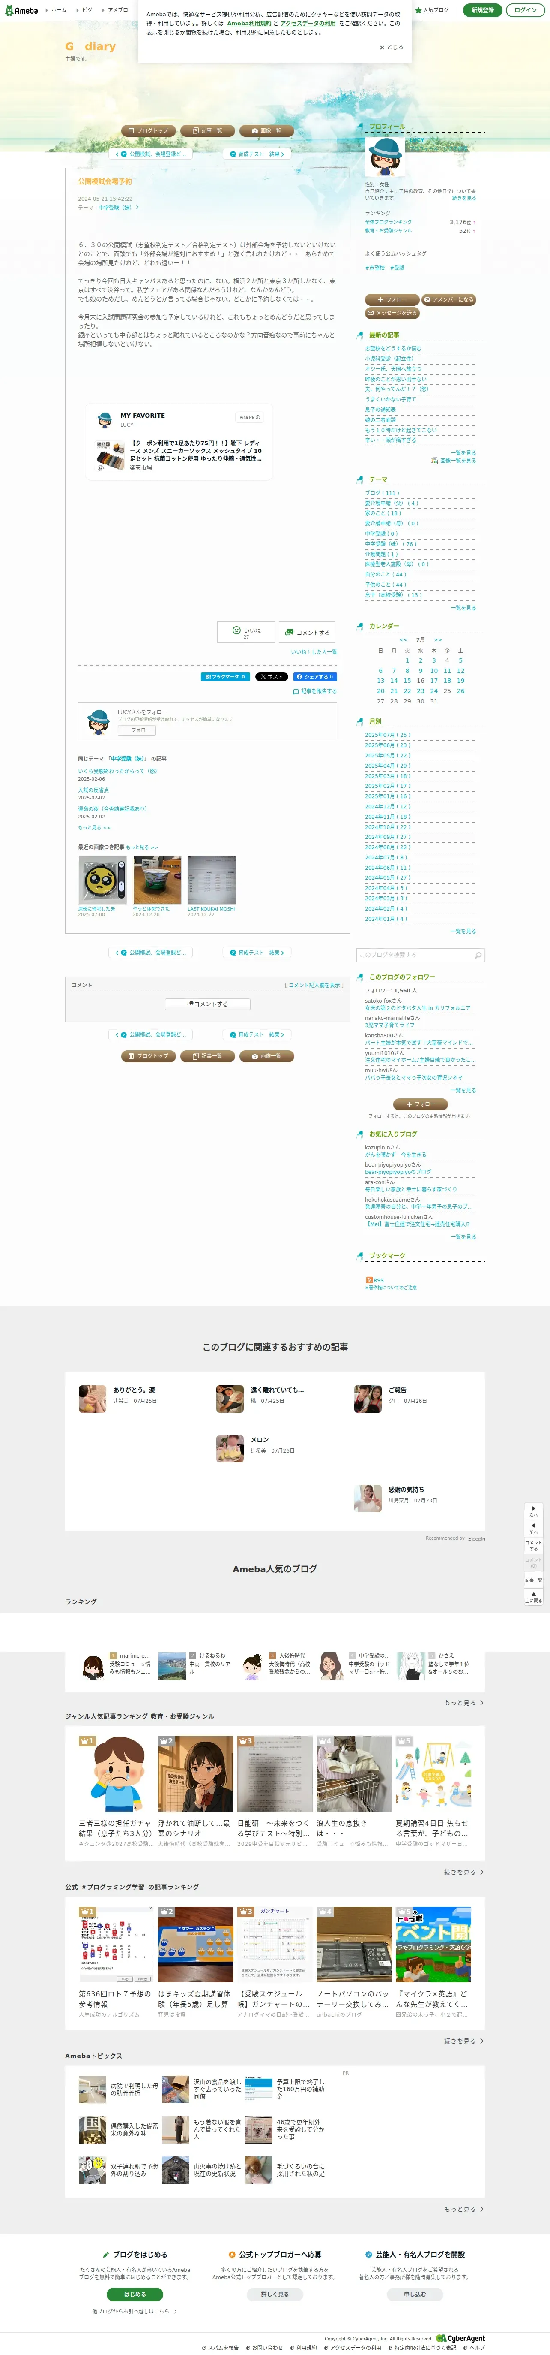
Task: Open topic 予算上限で終了した160万円の補助金
Action: pyautogui.click(x=301, y=2089)
